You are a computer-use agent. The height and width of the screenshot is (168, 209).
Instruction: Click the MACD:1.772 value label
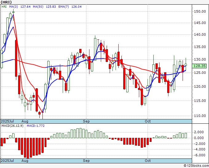pyautogui.click(x=36, y=126)
